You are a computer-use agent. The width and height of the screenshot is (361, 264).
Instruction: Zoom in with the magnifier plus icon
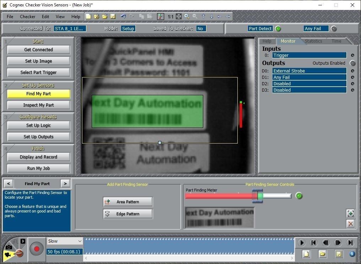pos(187,17)
